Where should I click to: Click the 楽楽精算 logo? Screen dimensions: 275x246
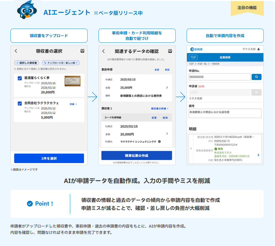(197, 49)
